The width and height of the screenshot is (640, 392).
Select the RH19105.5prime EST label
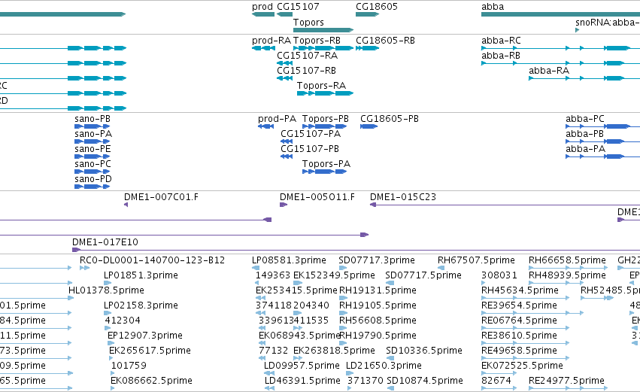tap(378, 305)
